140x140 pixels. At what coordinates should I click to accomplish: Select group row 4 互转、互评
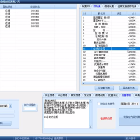click(111, 27)
